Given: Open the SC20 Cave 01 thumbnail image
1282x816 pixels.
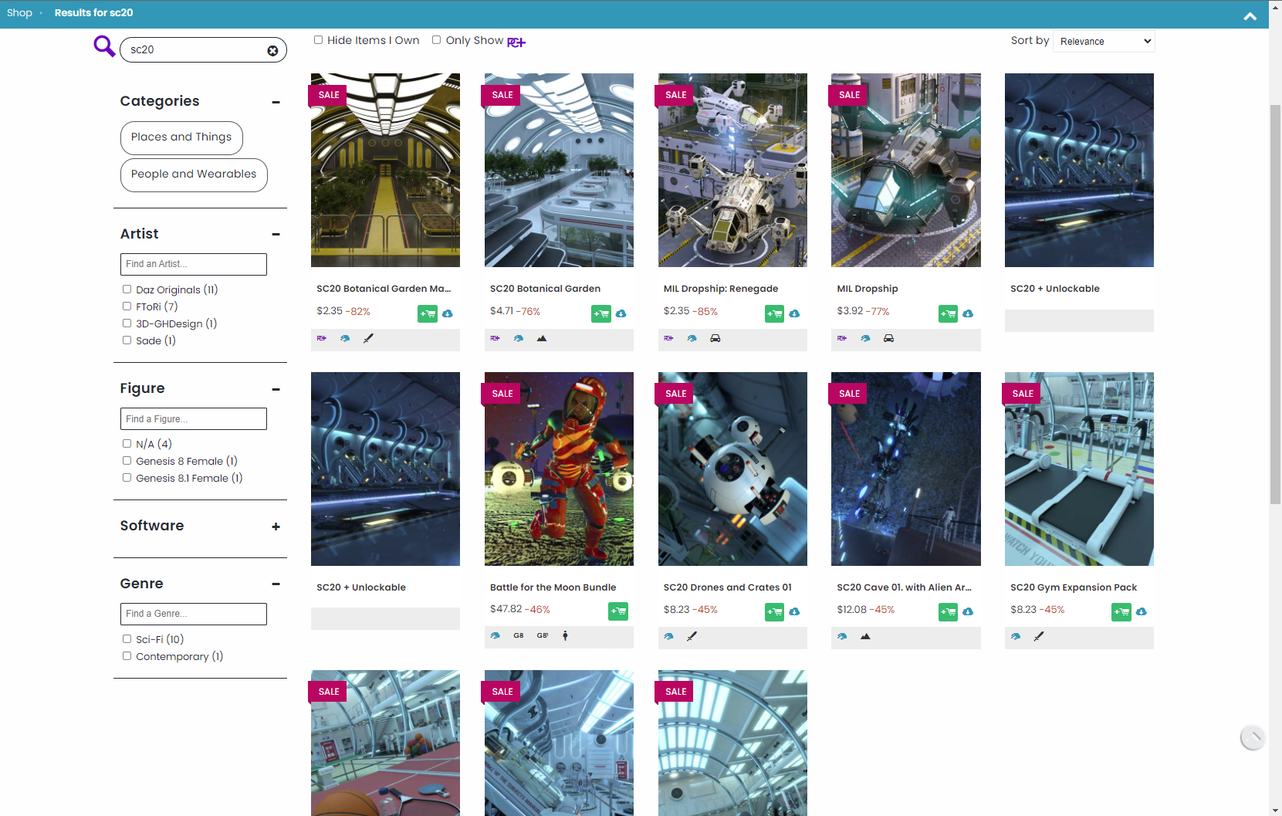Looking at the screenshot, I should pos(906,469).
